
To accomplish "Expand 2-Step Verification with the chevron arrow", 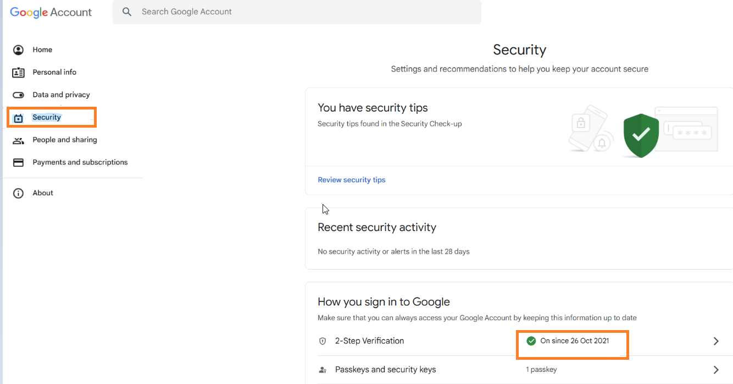I will tap(716, 341).
